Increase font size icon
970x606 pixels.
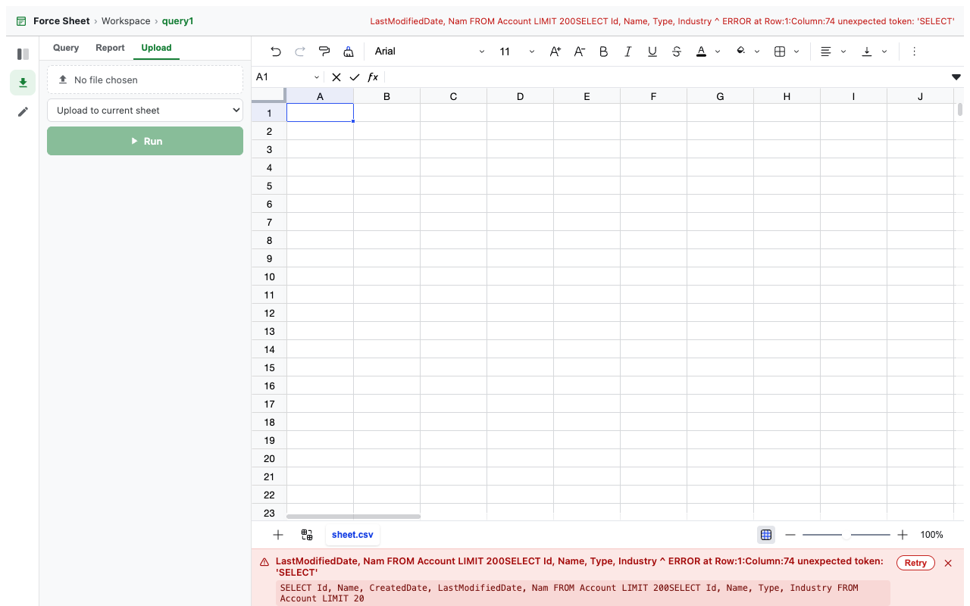[x=555, y=52]
